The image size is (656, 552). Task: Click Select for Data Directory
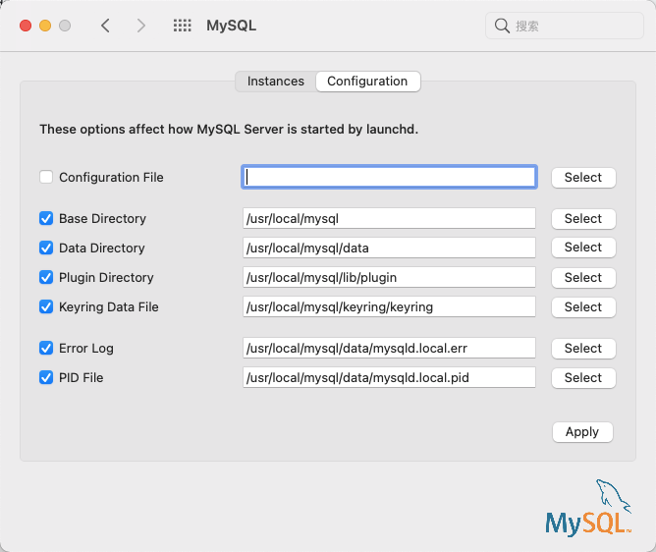583,248
